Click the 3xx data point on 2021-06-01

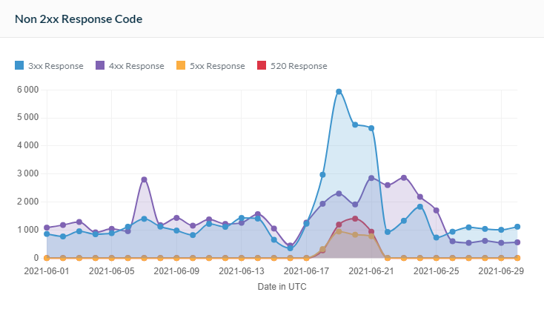tap(47, 233)
